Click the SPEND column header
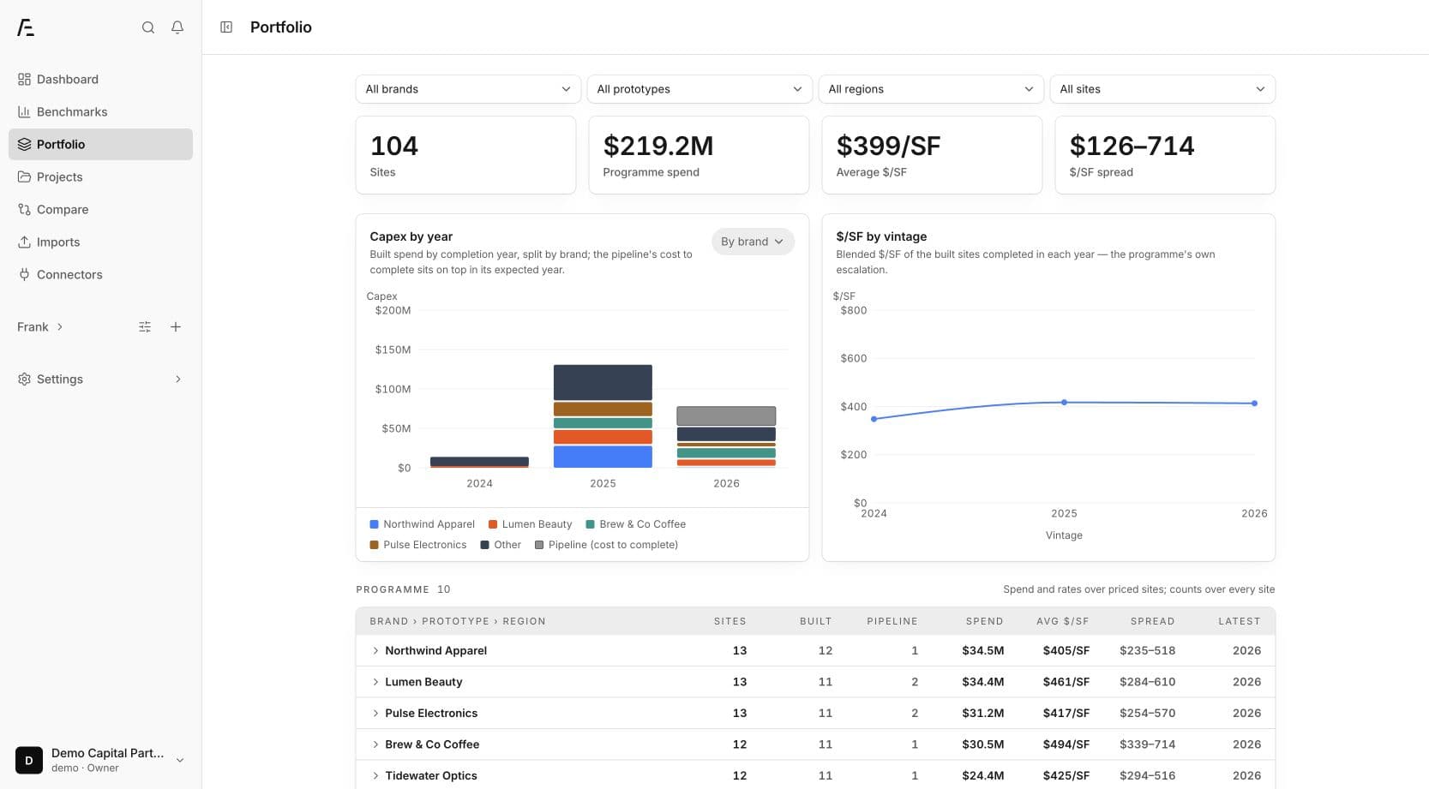The height and width of the screenshot is (789, 1429). (x=984, y=622)
